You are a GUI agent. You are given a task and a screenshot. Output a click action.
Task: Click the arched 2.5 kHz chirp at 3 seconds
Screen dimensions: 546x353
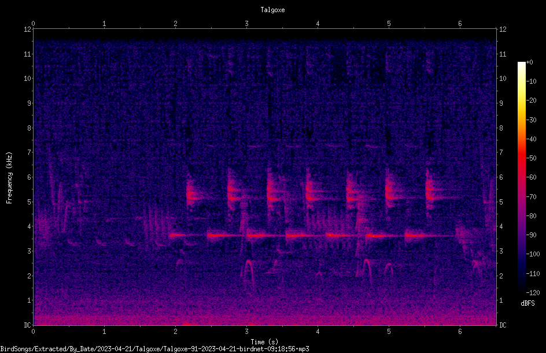pos(248,270)
